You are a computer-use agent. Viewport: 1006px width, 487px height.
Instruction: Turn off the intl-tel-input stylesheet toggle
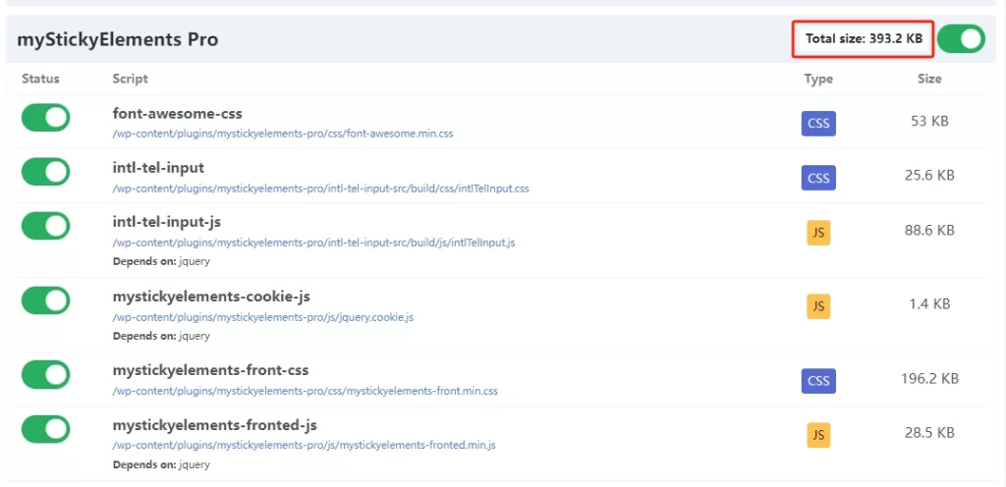(45, 172)
